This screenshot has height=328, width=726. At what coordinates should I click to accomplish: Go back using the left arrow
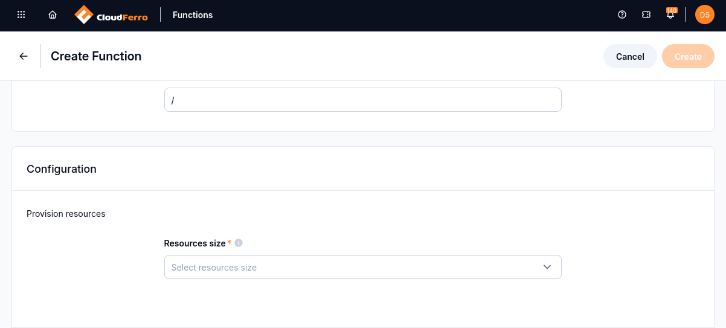click(24, 56)
